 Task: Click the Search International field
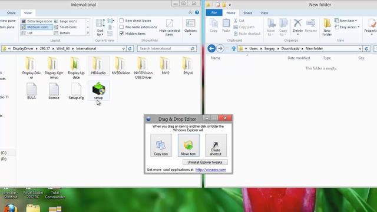pyautogui.click(x=167, y=48)
